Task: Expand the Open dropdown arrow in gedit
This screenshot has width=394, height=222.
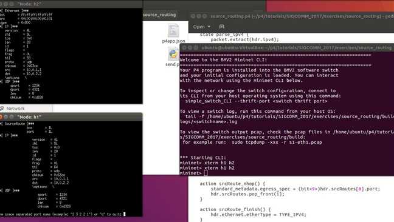Action: [209, 27]
